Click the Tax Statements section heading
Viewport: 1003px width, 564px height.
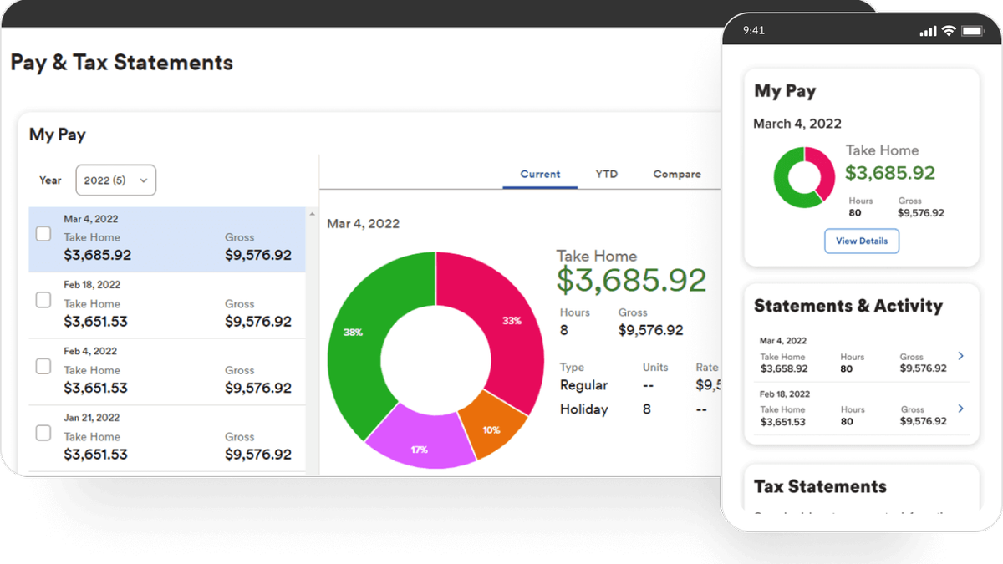pos(820,486)
